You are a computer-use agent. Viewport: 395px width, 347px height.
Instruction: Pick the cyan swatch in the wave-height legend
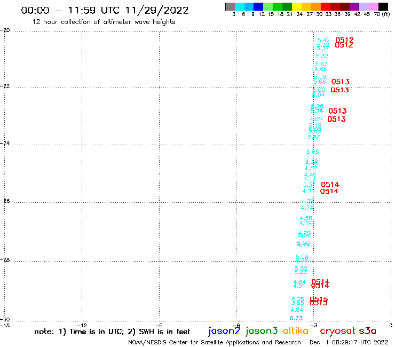[239, 6]
